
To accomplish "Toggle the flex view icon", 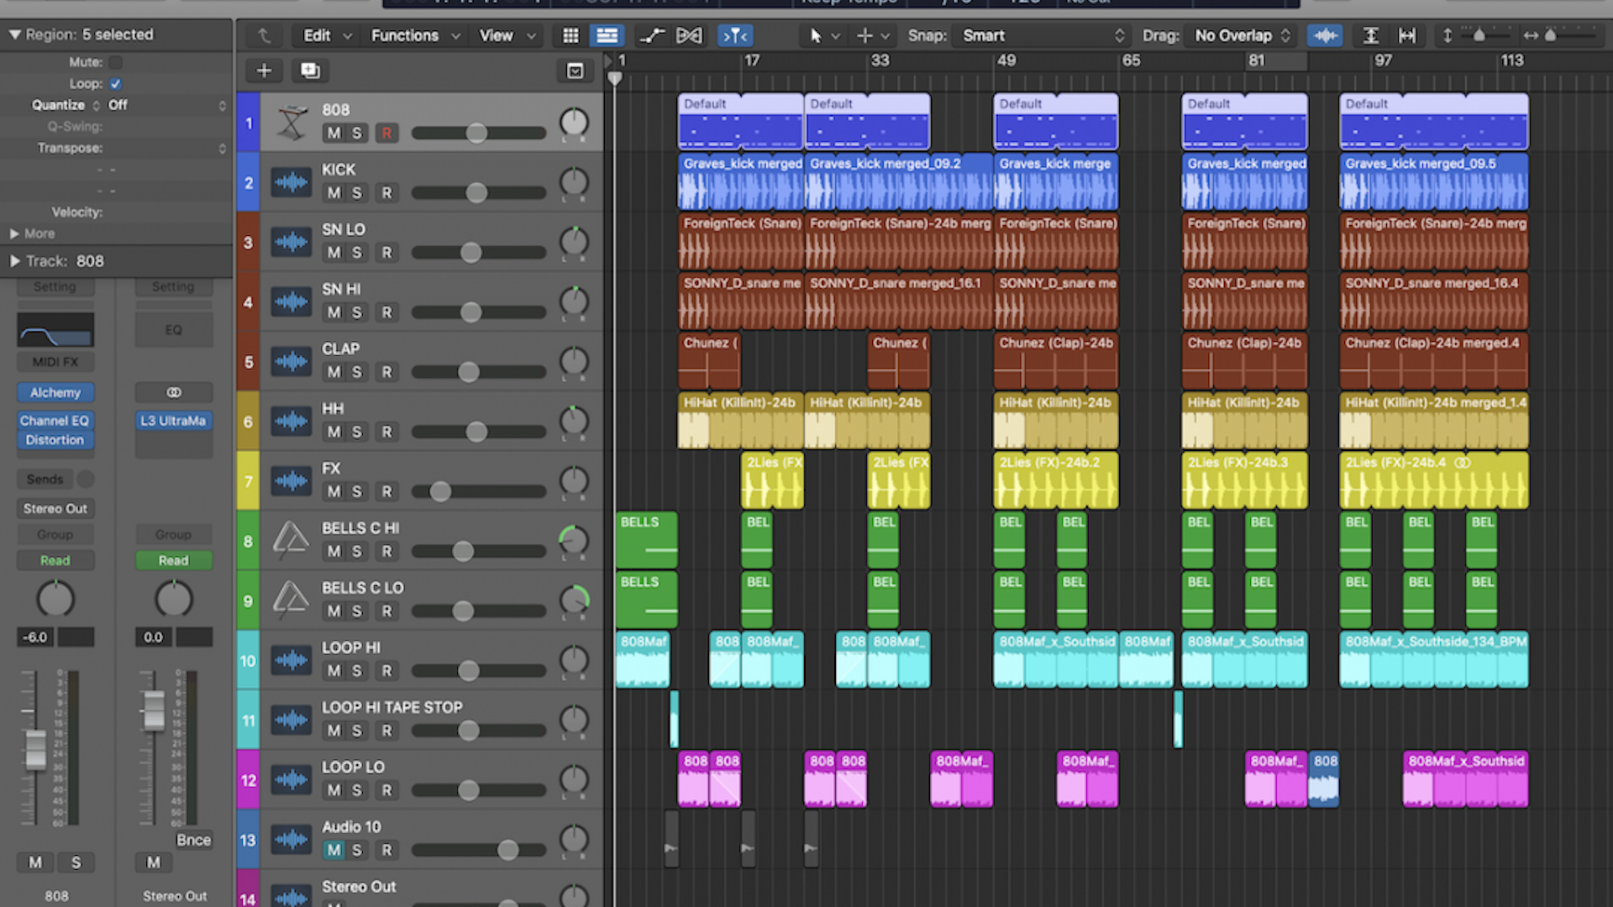I will tap(689, 35).
